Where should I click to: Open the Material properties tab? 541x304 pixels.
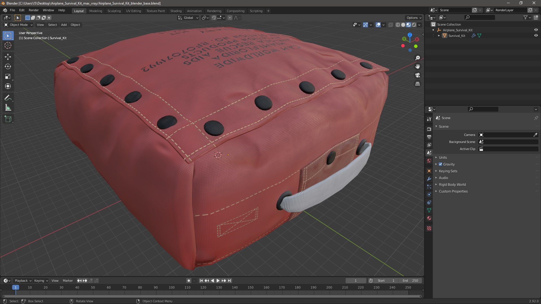(x=429, y=218)
